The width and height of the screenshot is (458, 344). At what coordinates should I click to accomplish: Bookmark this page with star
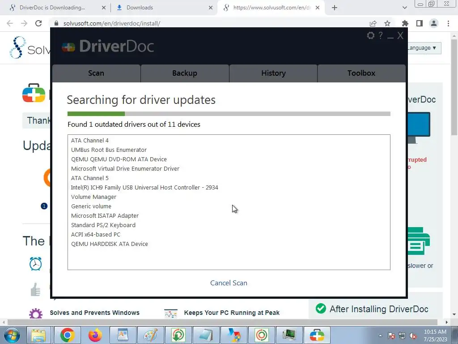point(387,23)
